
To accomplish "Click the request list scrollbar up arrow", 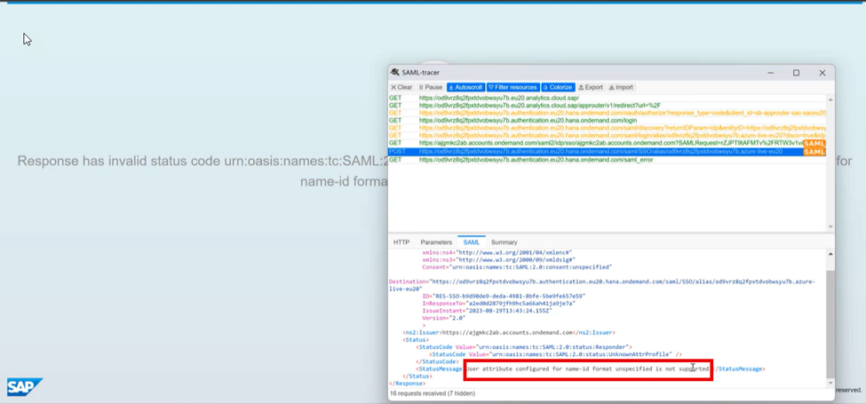I will tap(830, 99).
